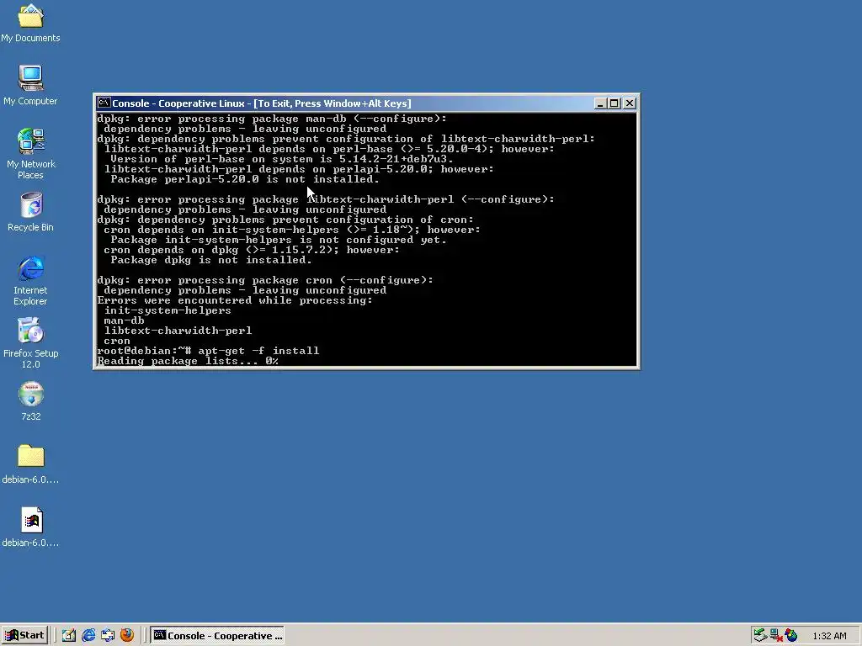
Task: Click the 1:32 AM system clock
Action: coord(829,636)
